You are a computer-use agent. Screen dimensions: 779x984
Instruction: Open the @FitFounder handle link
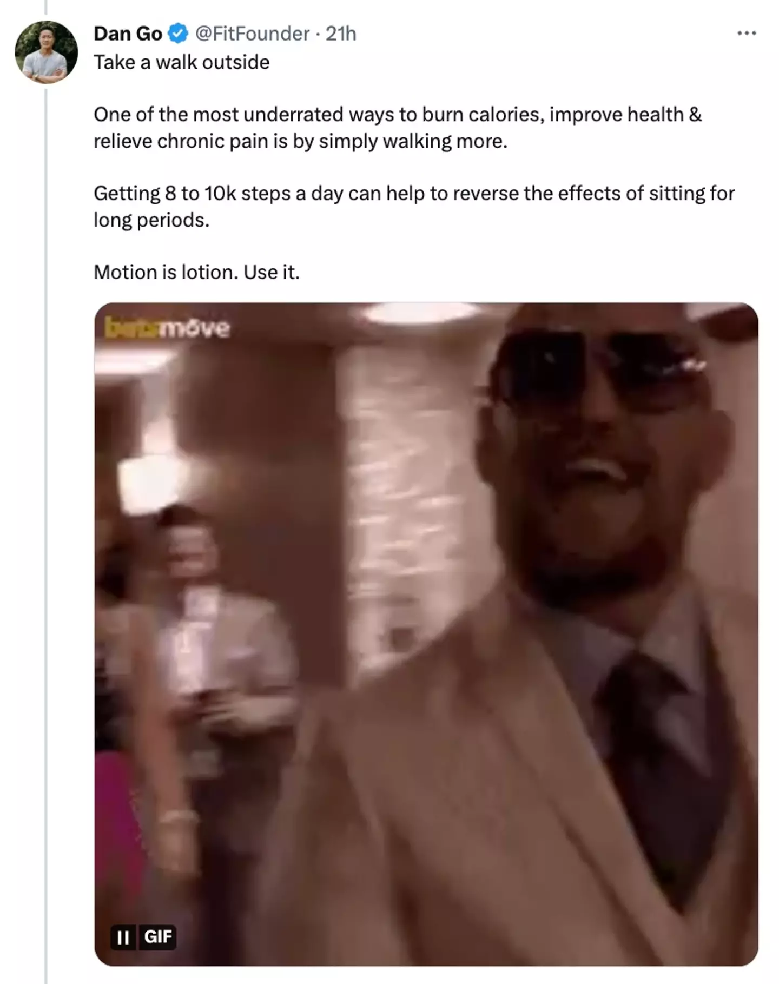pyautogui.click(x=252, y=34)
